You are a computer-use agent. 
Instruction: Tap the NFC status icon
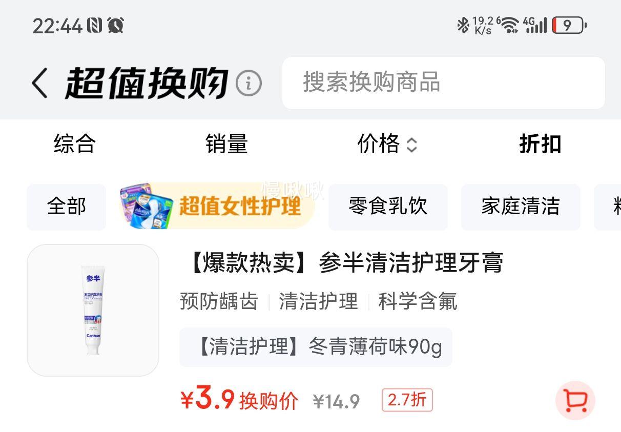point(94,25)
